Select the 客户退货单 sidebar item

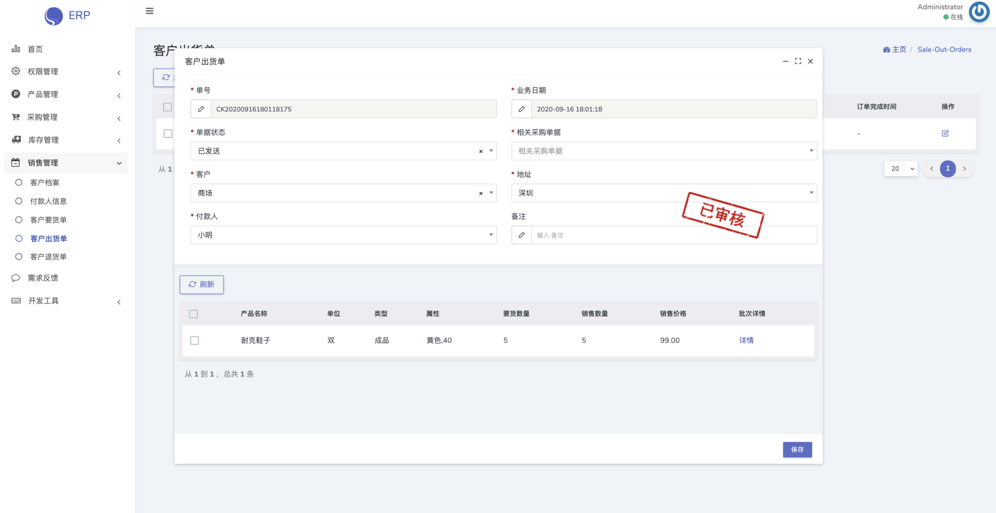click(x=48, y=256)
